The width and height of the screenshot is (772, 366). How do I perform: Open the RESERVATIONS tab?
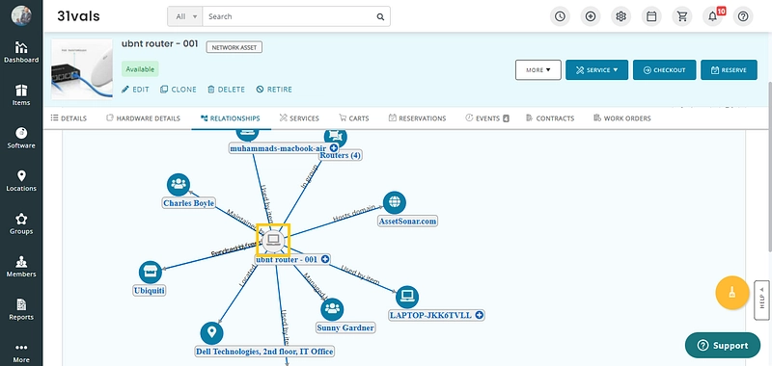click(417, 118)
